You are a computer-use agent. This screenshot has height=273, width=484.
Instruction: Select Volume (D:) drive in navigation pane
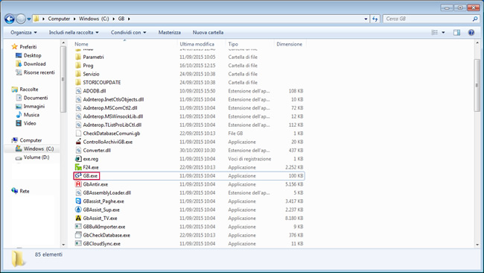click(x=36, y=157)
